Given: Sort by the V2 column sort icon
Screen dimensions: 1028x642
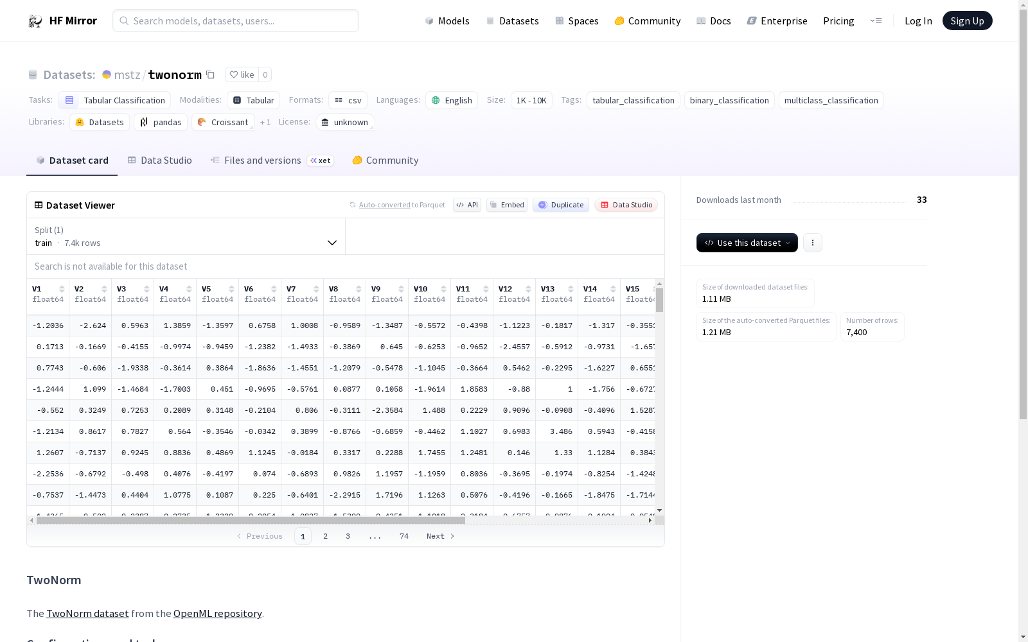Looking at the screenshot, I should [104, 289].
